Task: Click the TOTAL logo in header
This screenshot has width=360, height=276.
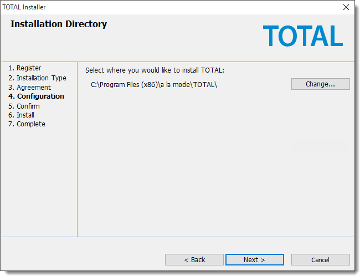Action: (303, 36)
